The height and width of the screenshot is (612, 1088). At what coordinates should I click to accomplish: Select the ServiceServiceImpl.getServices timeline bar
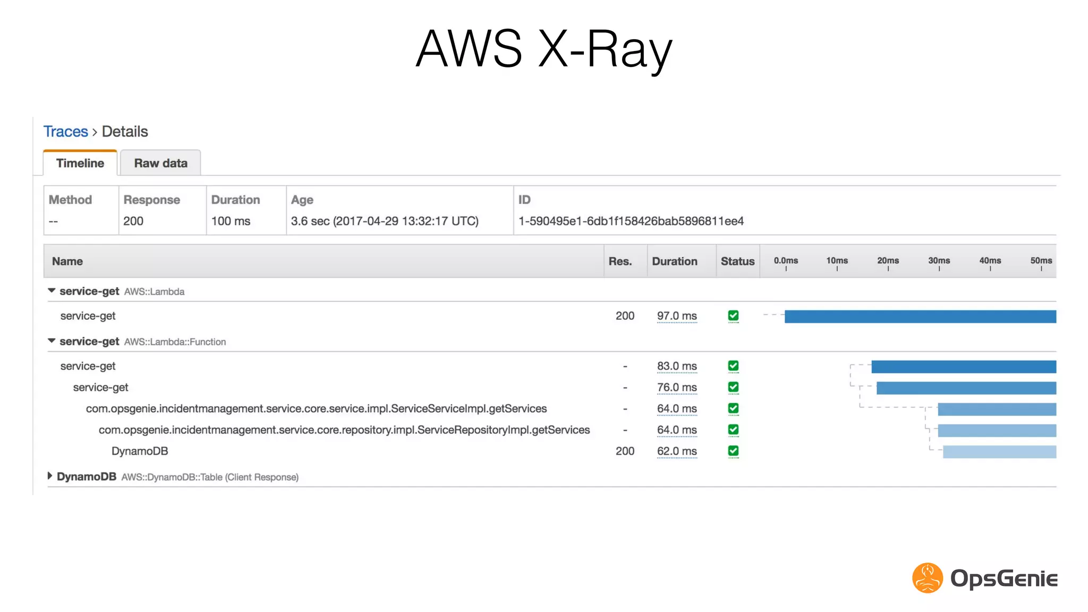tap(997, 409)
